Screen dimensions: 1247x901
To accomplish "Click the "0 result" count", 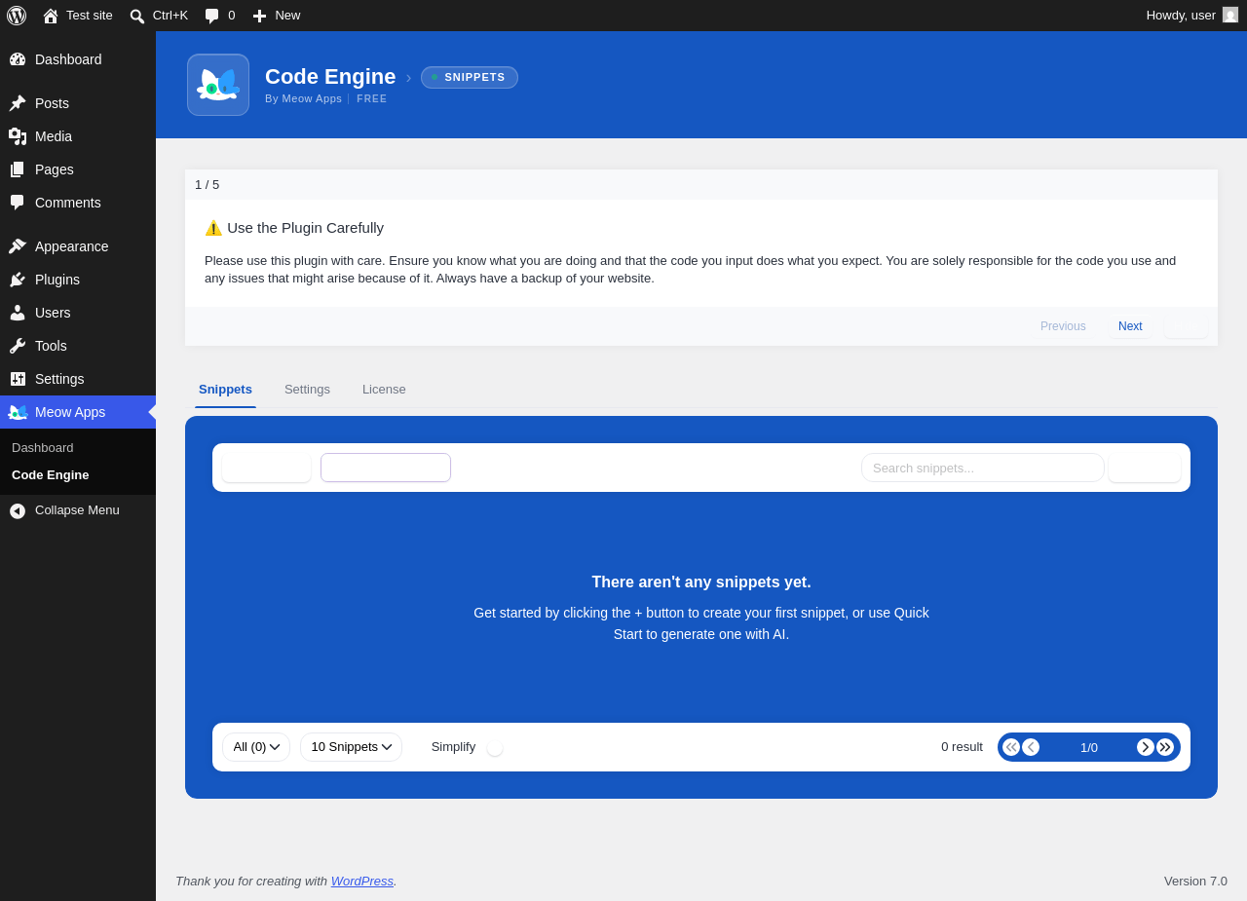I will pos(962,747).
